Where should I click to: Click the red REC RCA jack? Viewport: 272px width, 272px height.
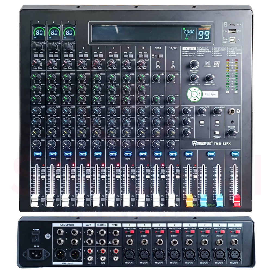tap(90, 251)
